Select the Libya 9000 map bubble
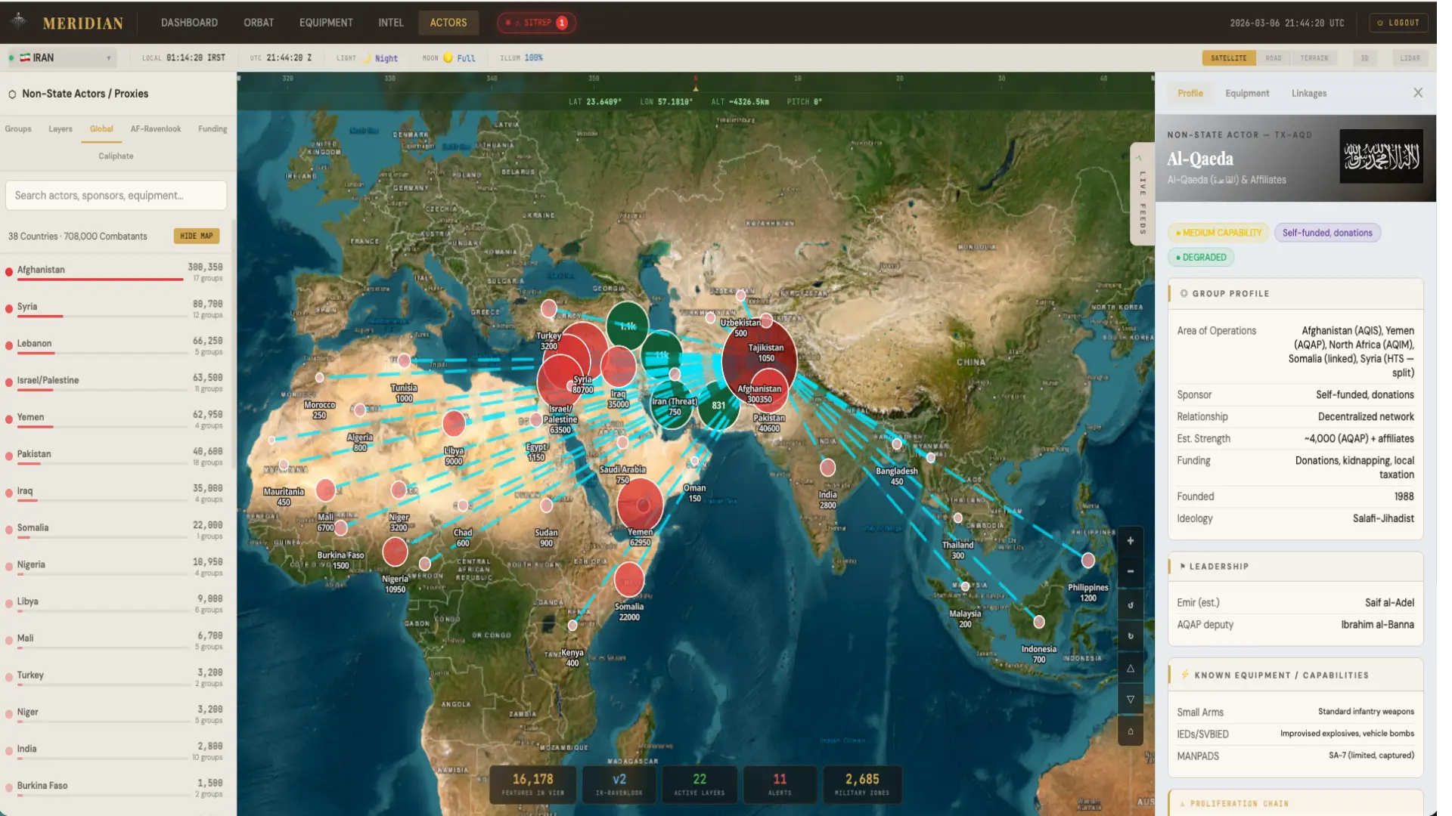Screen dimensions: 1452x816 point(454,424)
